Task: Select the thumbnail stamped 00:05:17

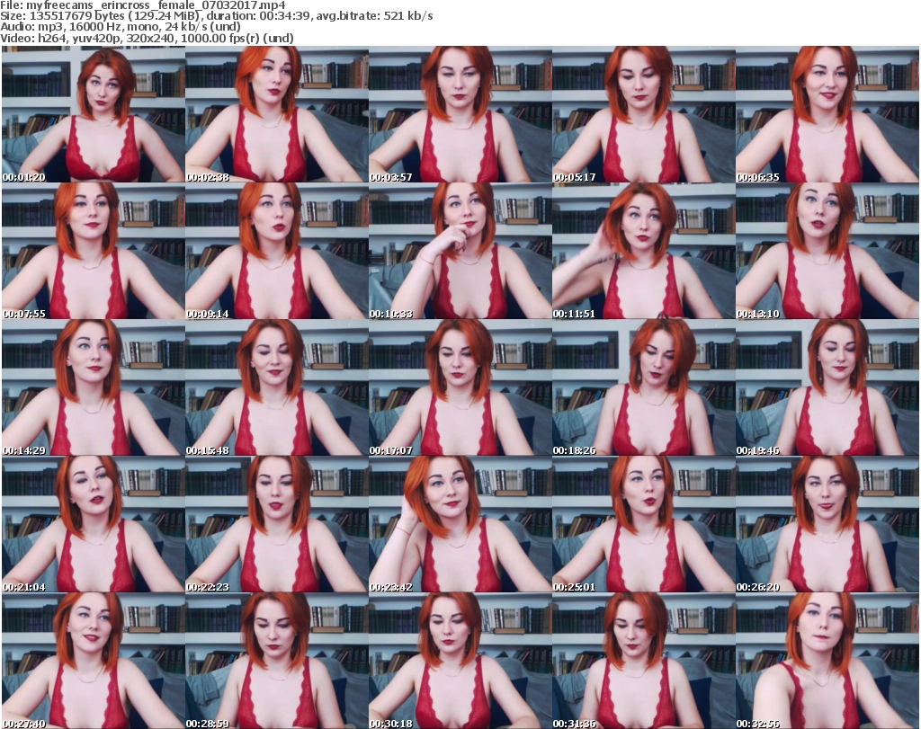Action: (643, 114)
